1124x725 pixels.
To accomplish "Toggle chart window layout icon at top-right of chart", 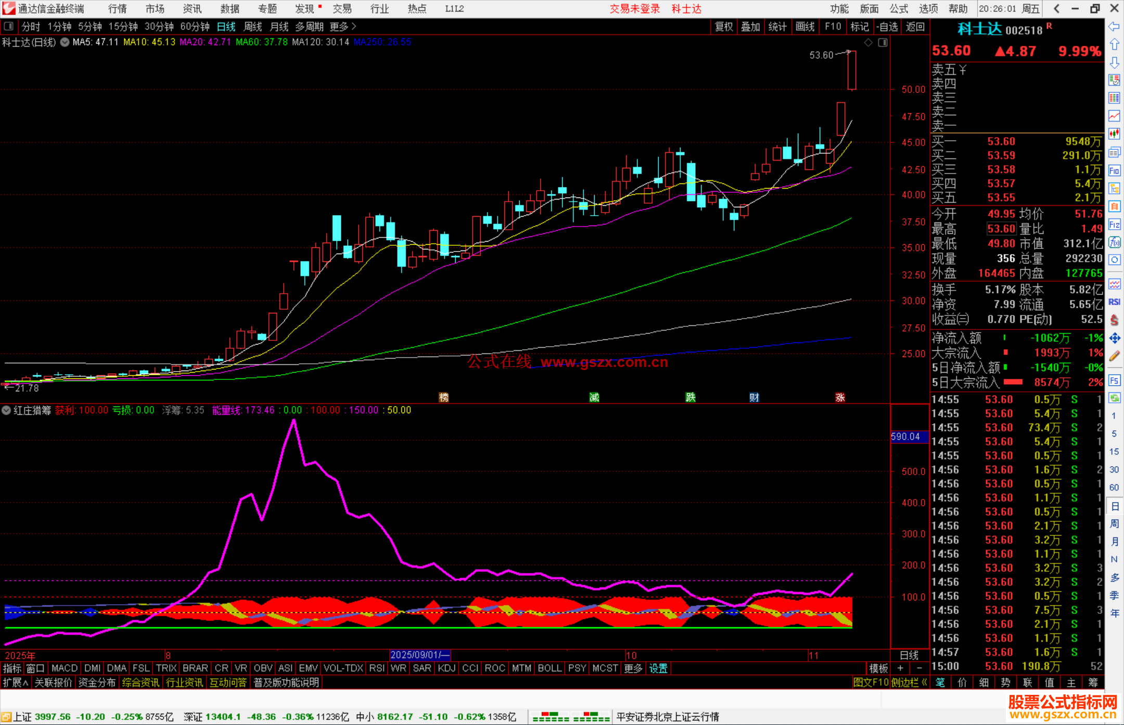I will (883, 43).
